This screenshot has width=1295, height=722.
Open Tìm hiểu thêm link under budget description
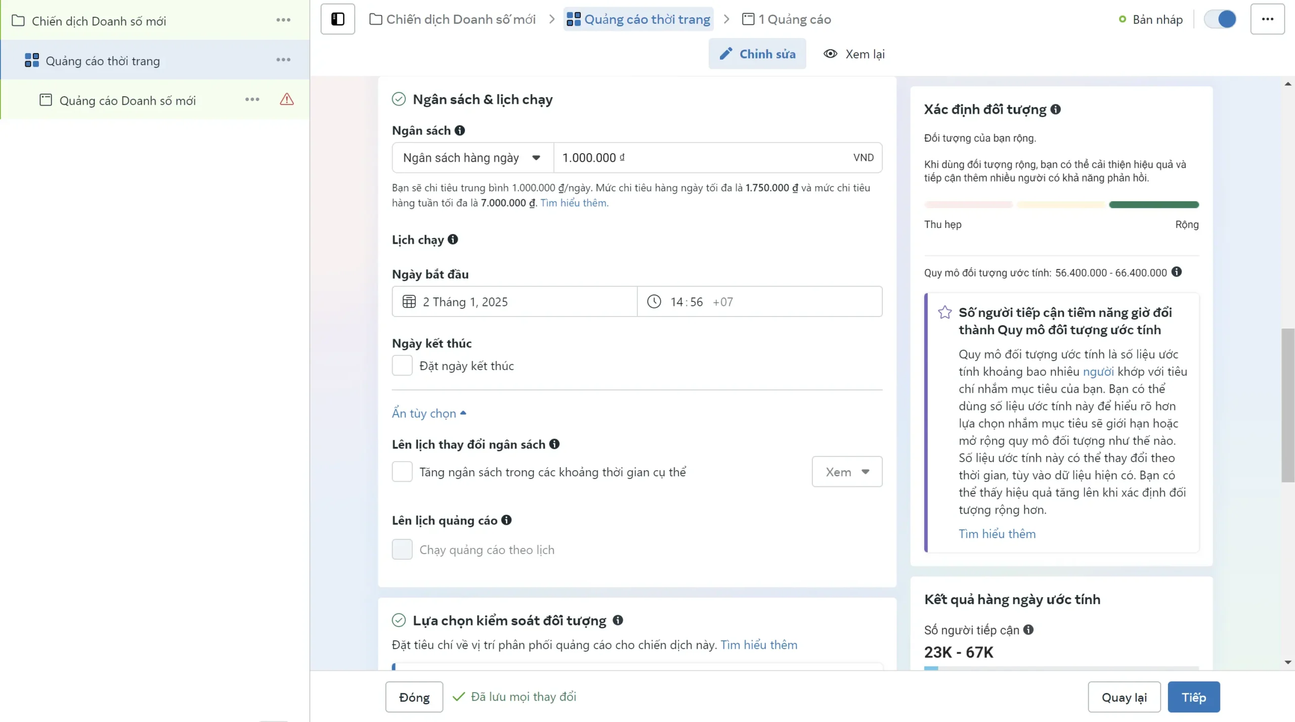(x=574, y=203)
